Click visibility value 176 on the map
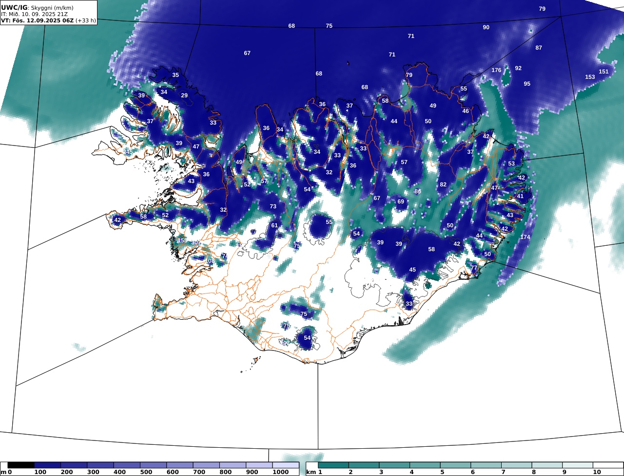Viewport: 624px width, 476px height. [496, 70]
